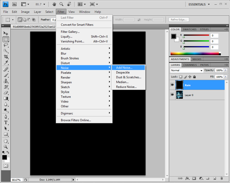The width and height of the screenshot is (230, 183).
Task: Launch Adobe Bridge from the top bar
Action: click(14, 4)
